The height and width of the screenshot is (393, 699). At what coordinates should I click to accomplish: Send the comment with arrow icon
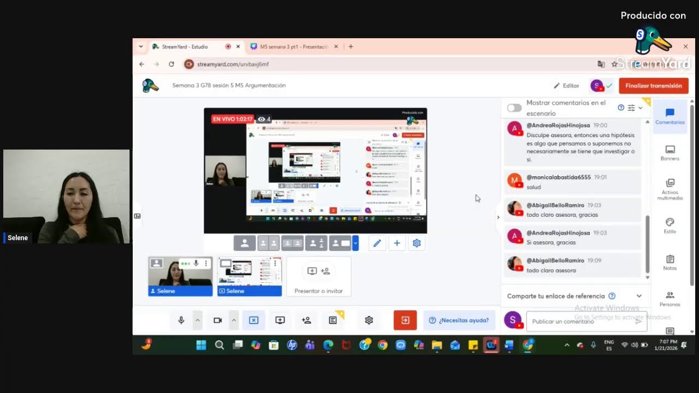tap(638, 321)
